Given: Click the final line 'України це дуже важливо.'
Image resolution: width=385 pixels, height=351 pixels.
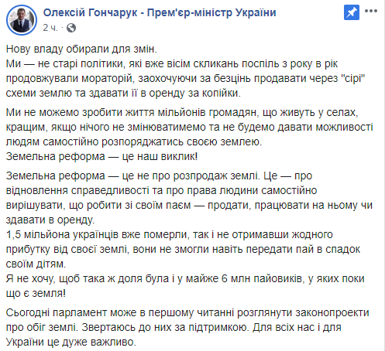Looking at the screenshot, I should pos(71,342).
